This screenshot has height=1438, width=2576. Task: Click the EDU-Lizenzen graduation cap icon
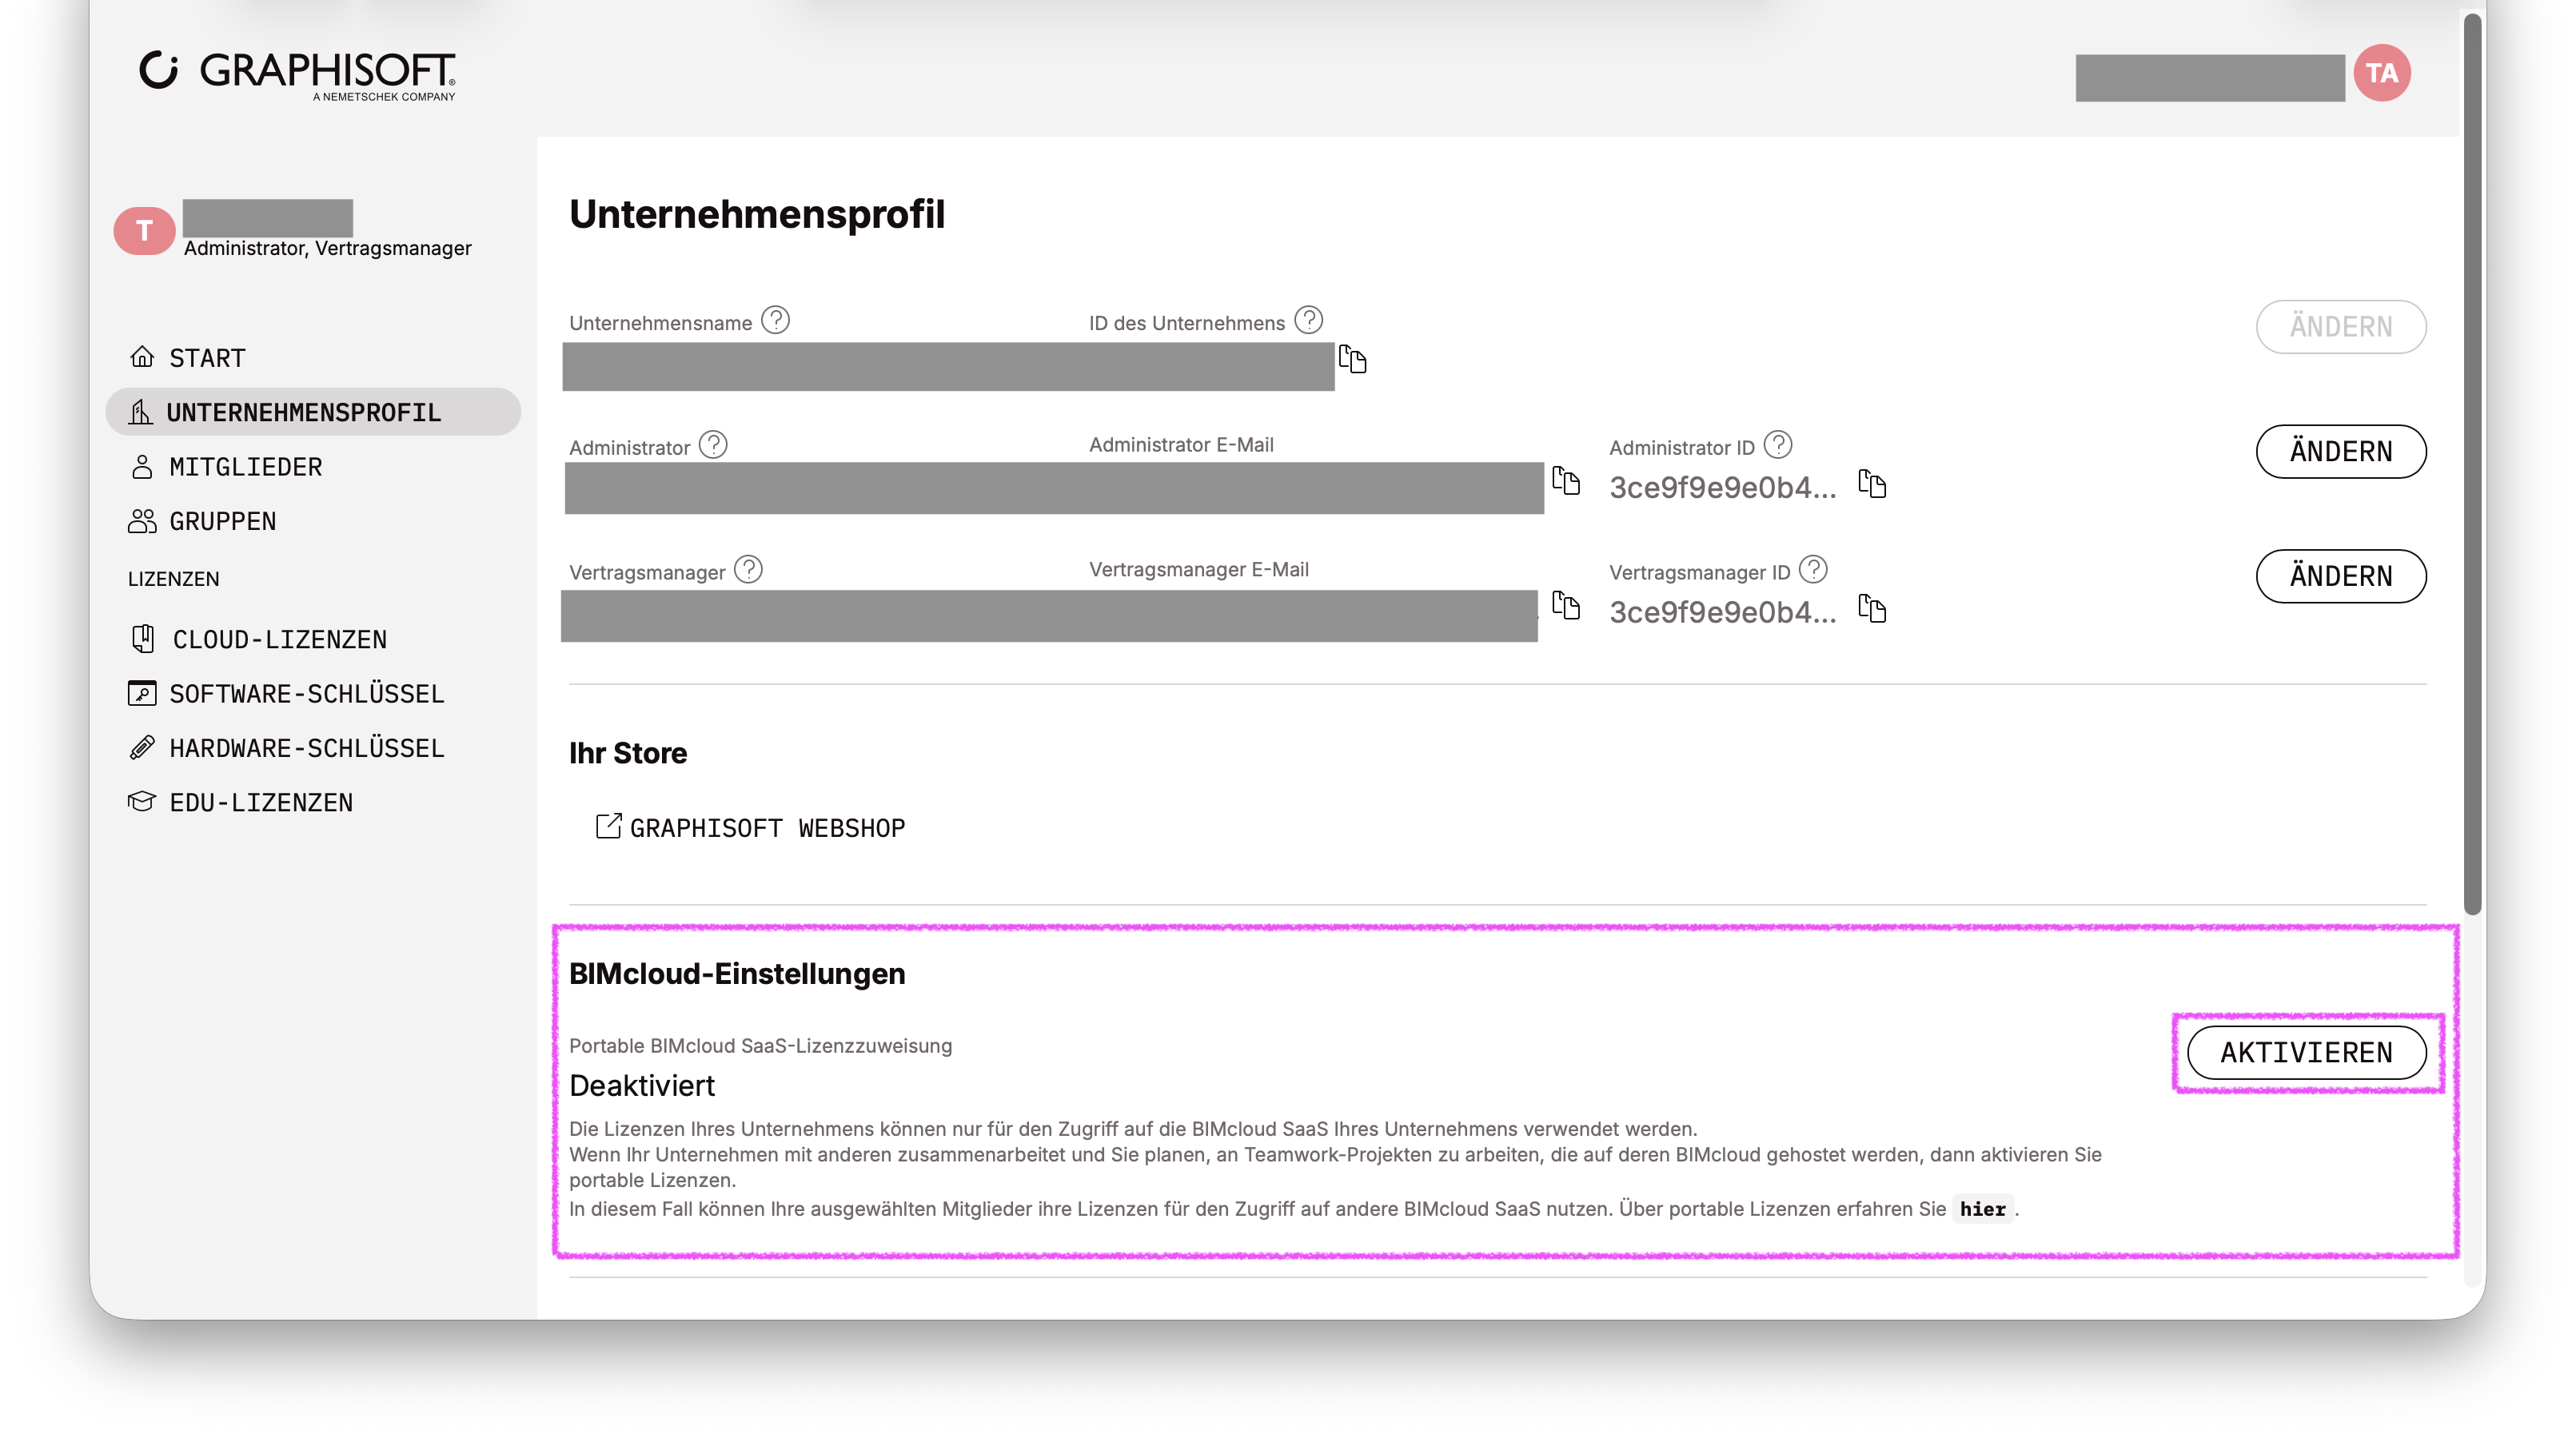click(142, 802)
